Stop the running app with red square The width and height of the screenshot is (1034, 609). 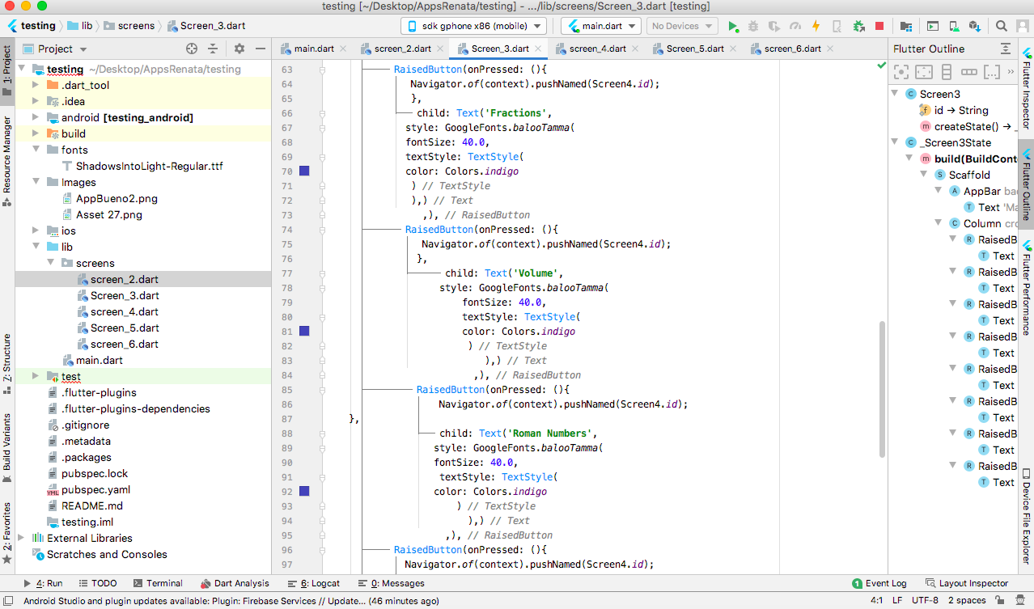pos(879,26)
